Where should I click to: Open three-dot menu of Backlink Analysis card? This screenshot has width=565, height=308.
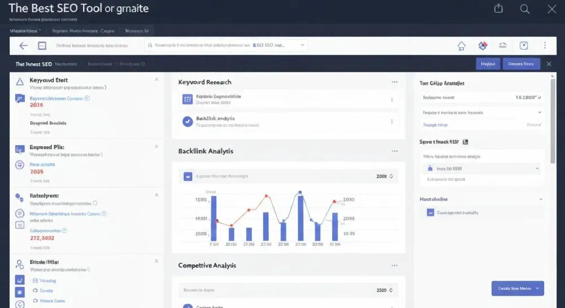click(x=394, y=151)
